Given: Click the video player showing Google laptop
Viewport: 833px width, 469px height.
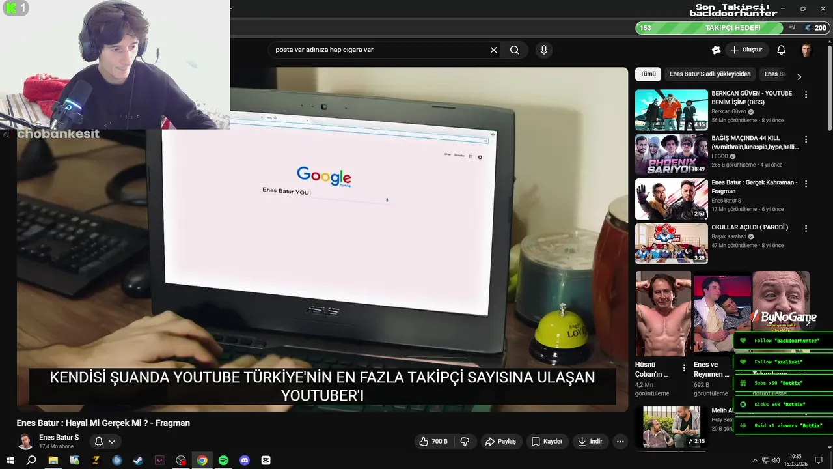Looking at the screenshot, I should tap(322, 239).
